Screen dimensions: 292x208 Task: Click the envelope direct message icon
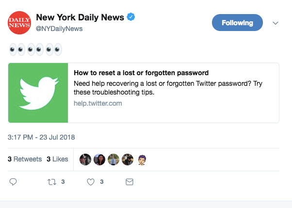click(130, 182)
